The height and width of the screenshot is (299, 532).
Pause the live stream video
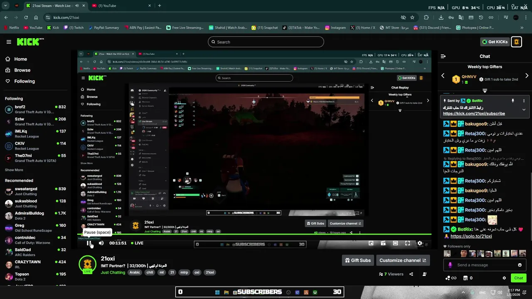(88, 243)
